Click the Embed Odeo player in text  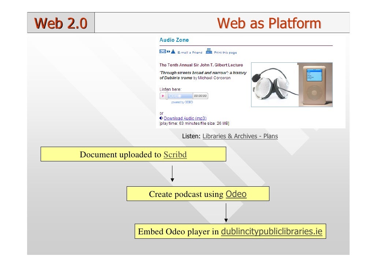(178, 231)
